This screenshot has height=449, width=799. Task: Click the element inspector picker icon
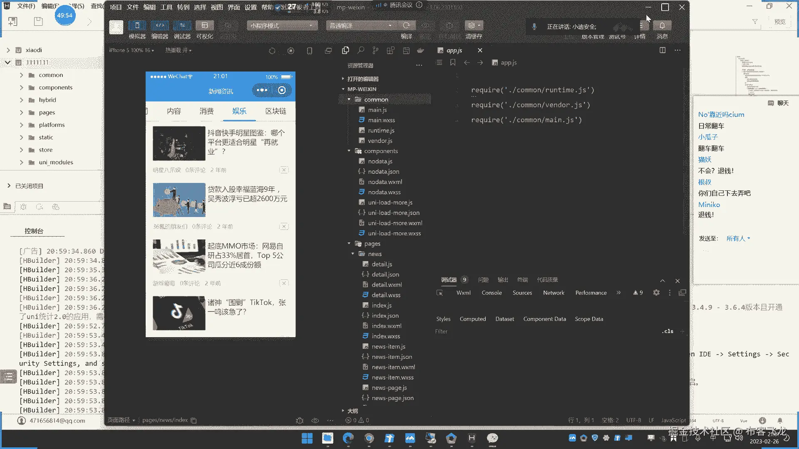click(x=439, y=293)
